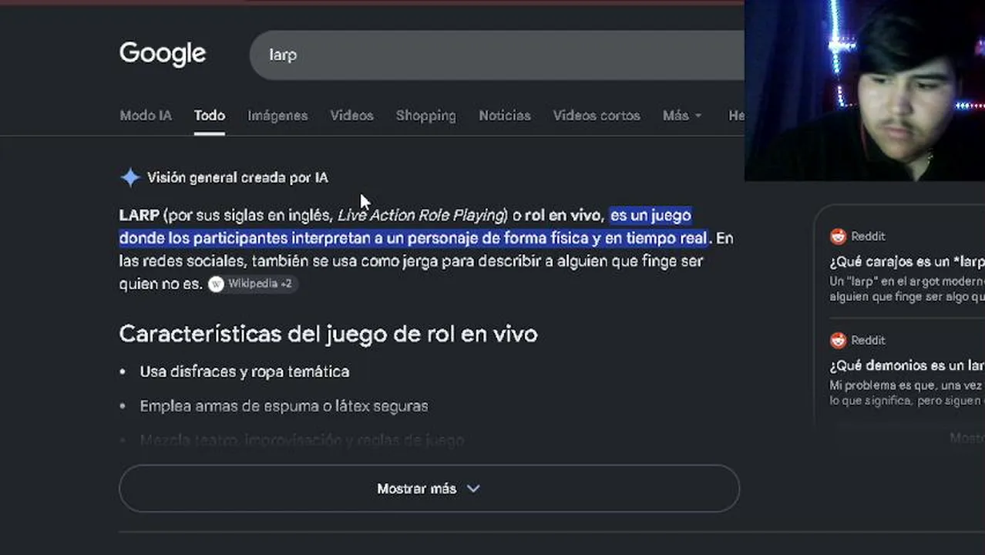Expand the Más dropdown menu

(682, 116)
